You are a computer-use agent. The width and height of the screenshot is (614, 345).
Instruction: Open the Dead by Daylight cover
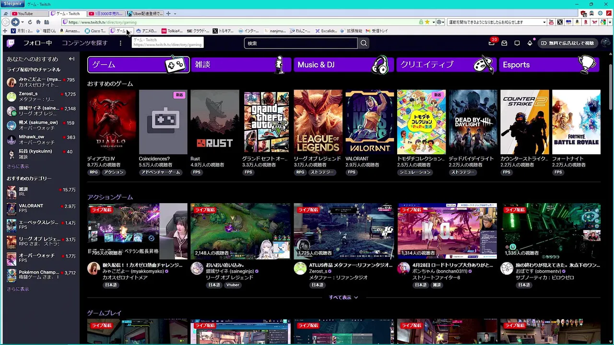[x=473, y=122]
